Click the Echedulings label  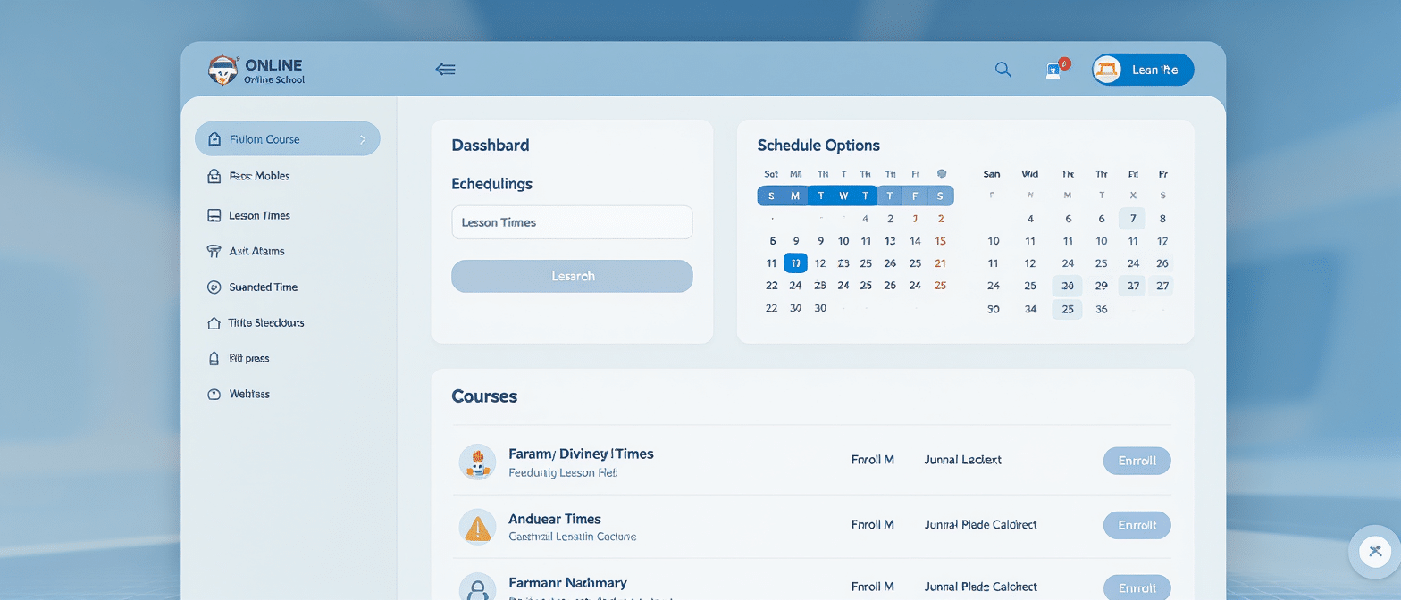491,184
